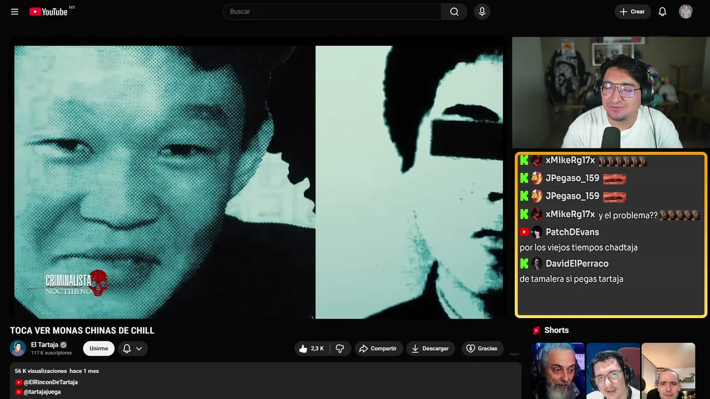
Task: Click the Shorts section heading
Action: tap(556, 330)
